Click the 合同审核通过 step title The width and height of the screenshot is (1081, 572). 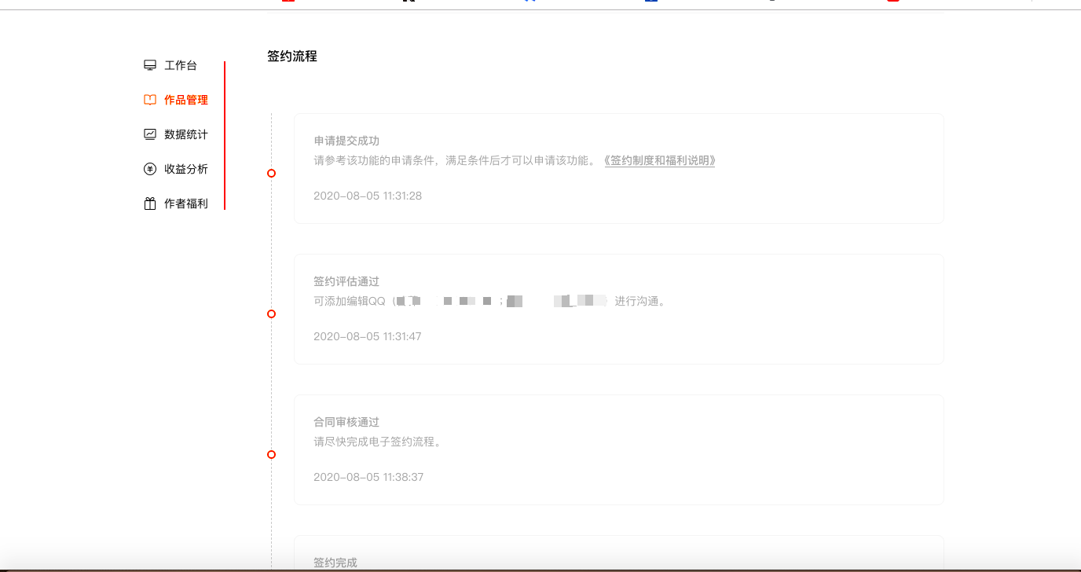(x=346, y=422)
